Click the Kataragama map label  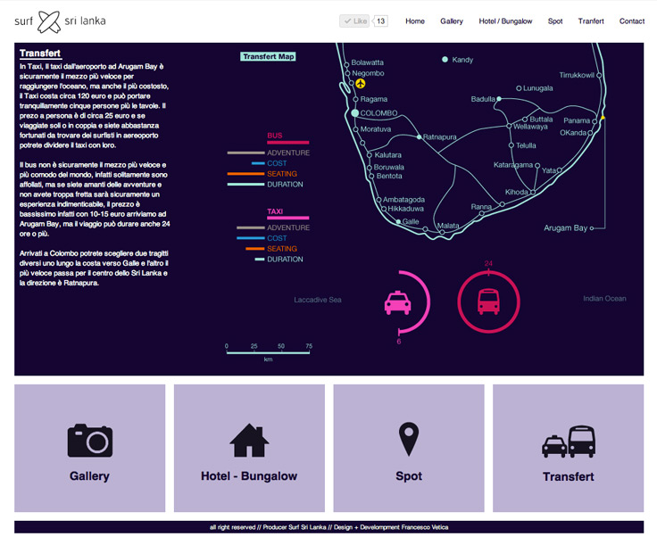[x=513, y=165]
